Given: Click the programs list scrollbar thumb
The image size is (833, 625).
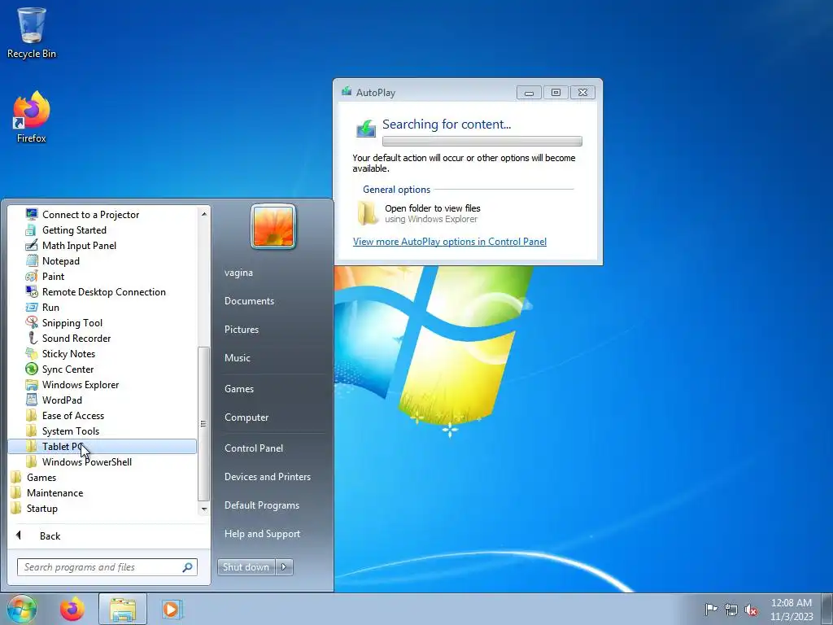Looking at the screenshot, I should click(203, 423).
